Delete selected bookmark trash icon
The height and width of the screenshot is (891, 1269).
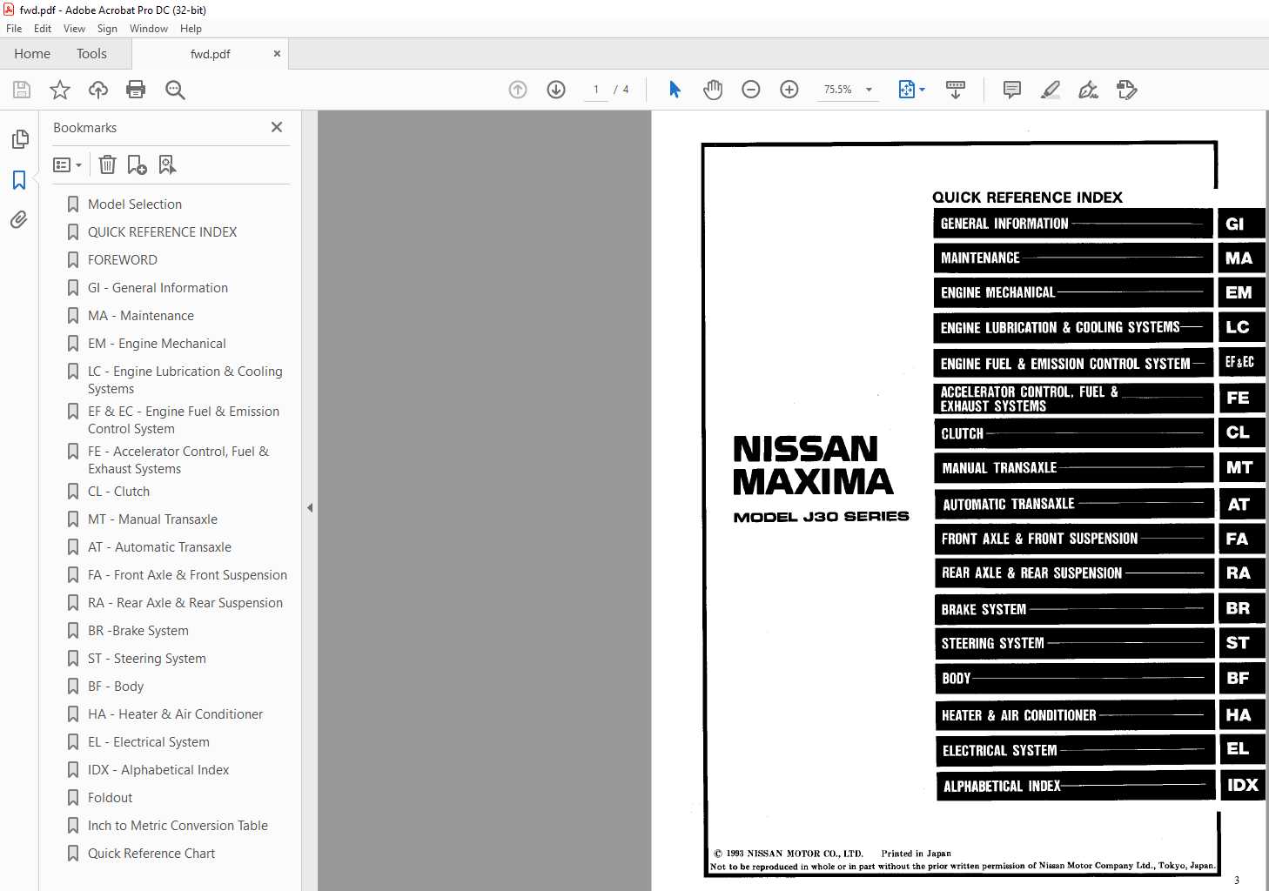pos(107,164)
